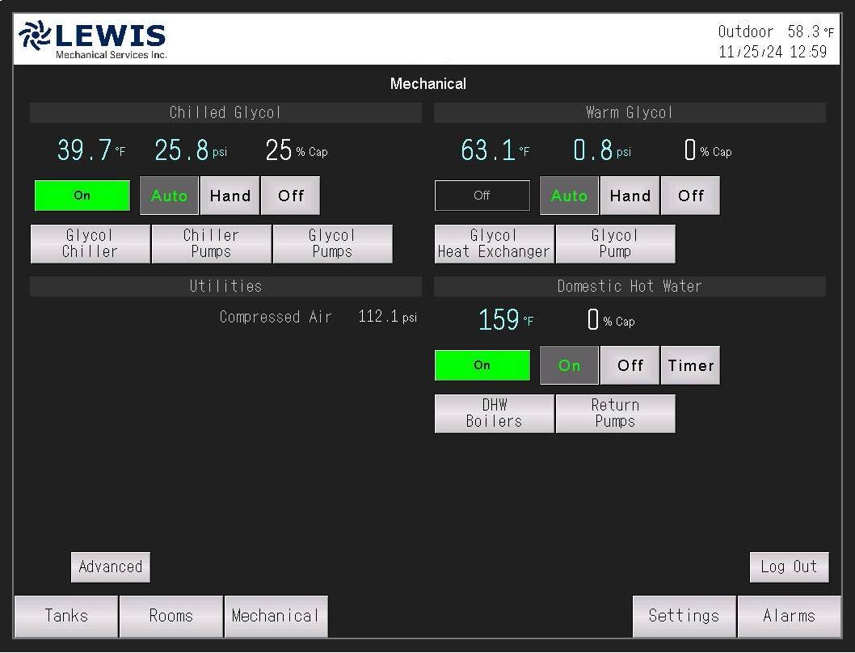
Task: Open the Glycol Heat Exchanger screen
Action: point(493,243)
